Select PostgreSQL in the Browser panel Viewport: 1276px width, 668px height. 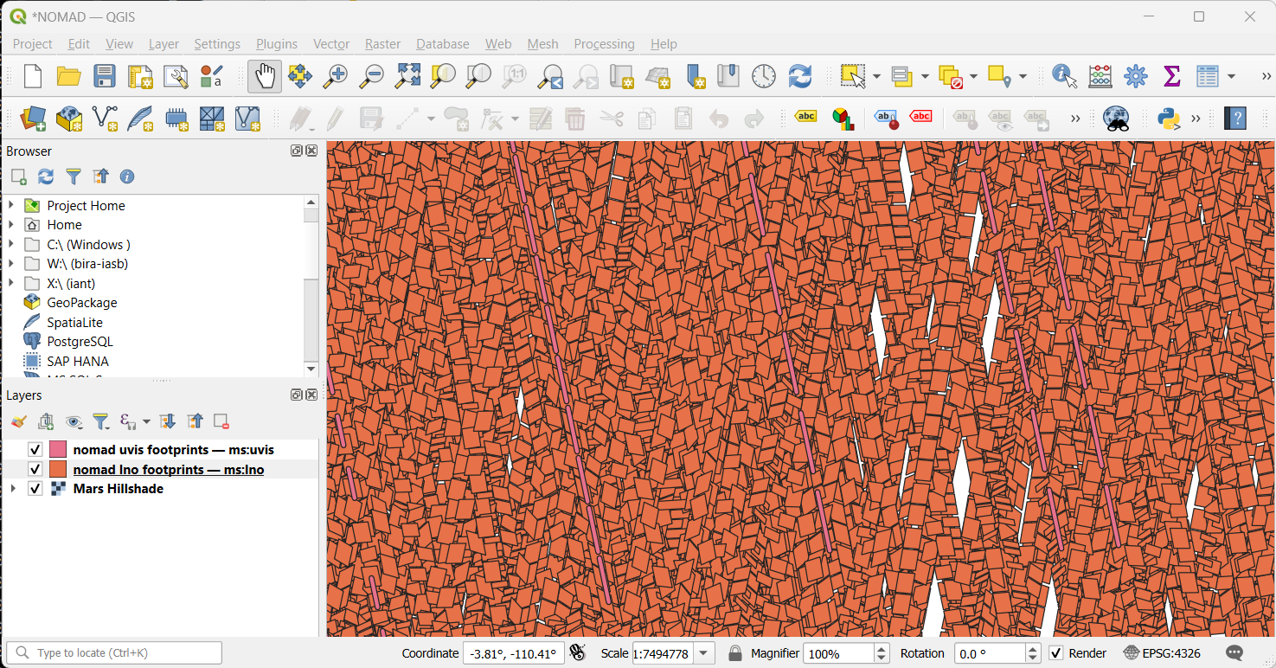[x=80, y=342]
